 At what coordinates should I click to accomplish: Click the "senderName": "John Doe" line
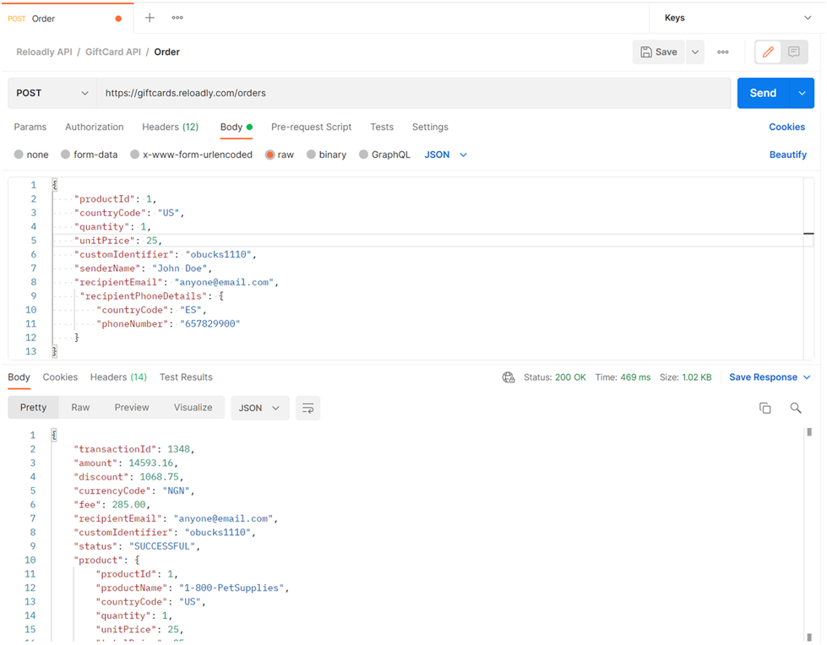[143, 268]
